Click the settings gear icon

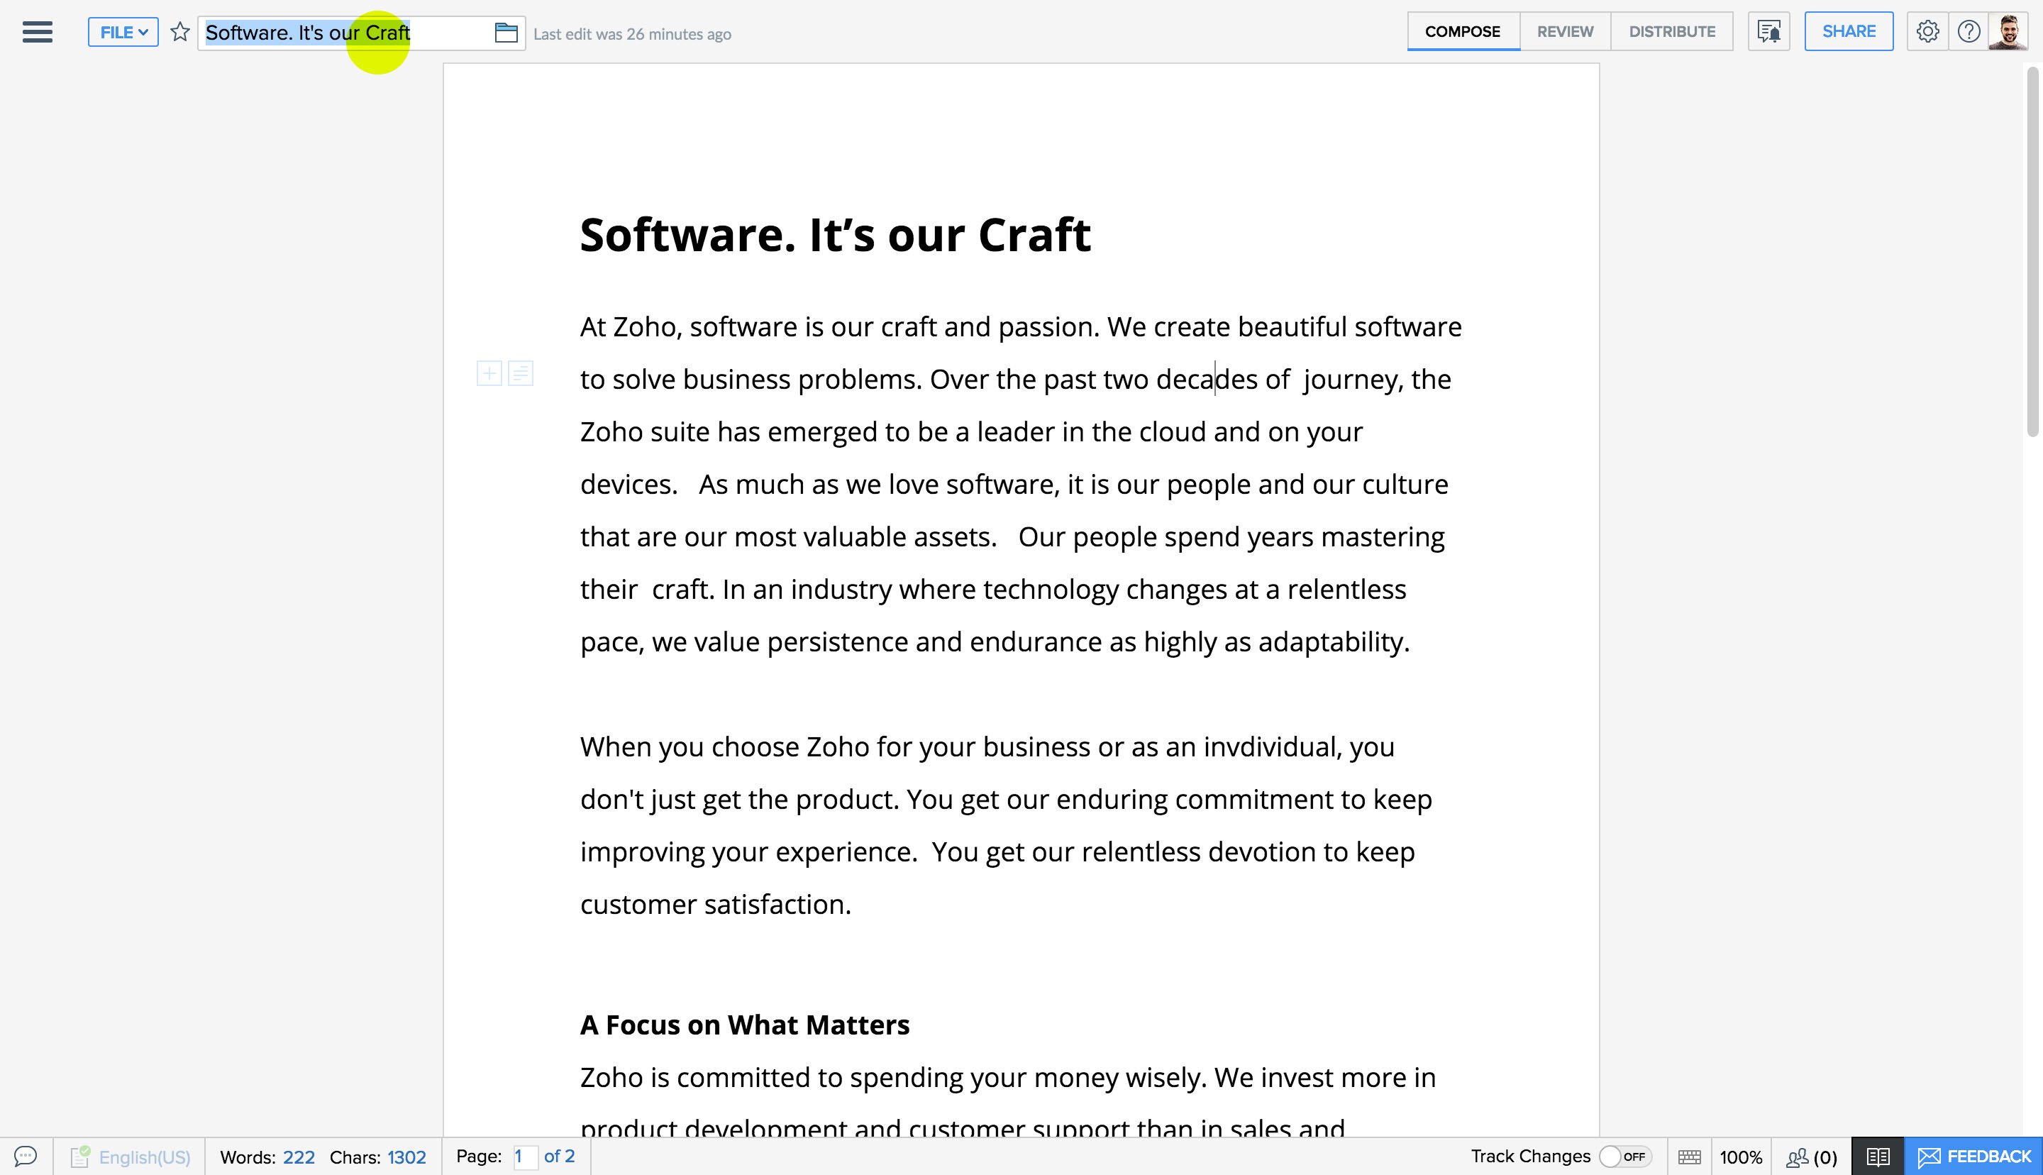[1928, 31]
